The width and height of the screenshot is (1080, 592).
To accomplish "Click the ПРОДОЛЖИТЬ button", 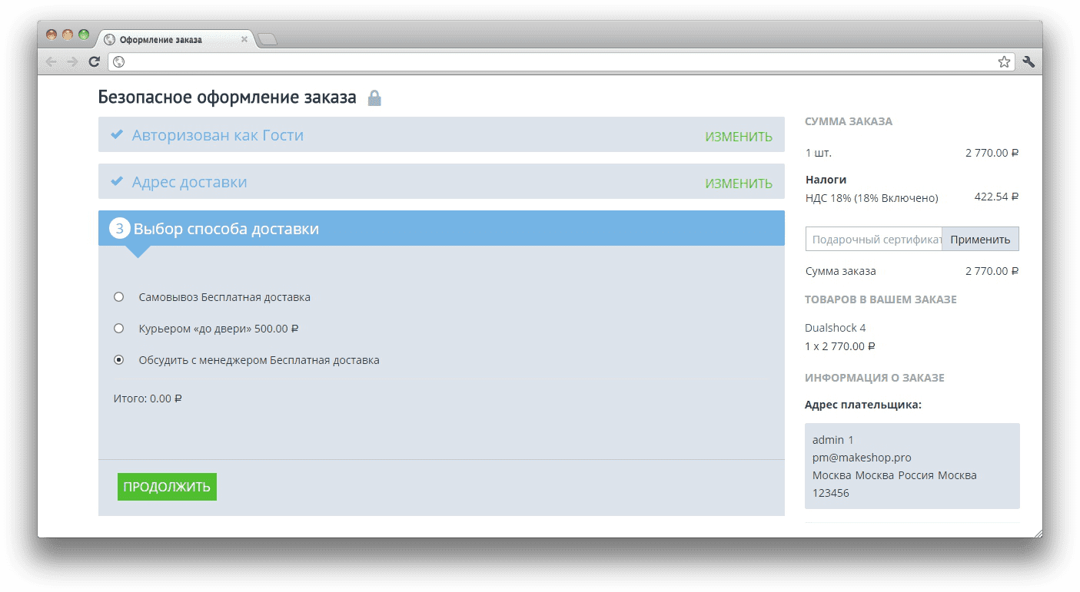I will [167, 487].
